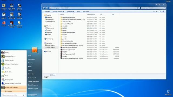
Task: Change your view icon in Explorer toolbar
Action: [x=154, y=11]
